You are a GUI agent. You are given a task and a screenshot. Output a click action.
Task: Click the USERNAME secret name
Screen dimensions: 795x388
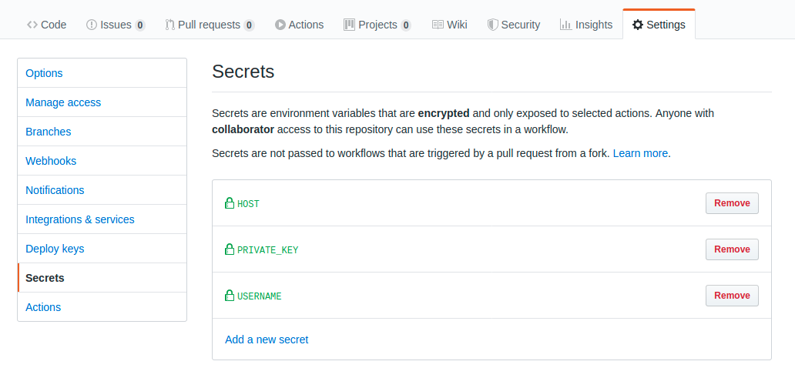pyautogui.click(x=259, y=296)
